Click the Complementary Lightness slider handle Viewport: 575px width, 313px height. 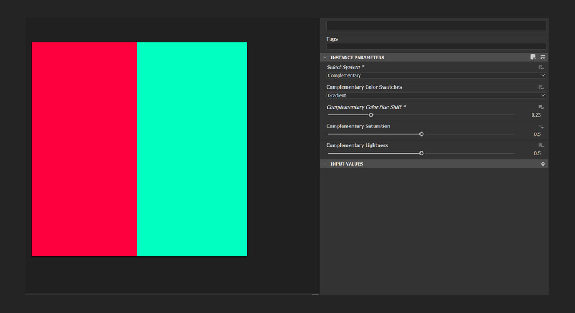[x=421, y=153]
